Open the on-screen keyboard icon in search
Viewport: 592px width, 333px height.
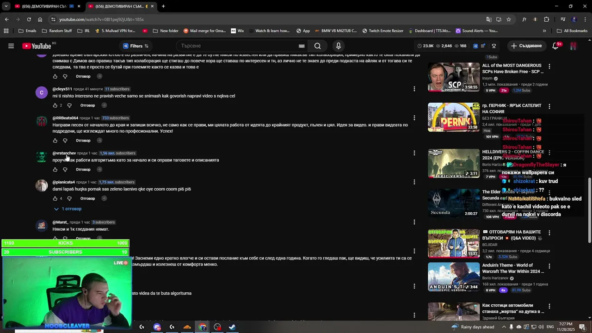pos(302,46)
